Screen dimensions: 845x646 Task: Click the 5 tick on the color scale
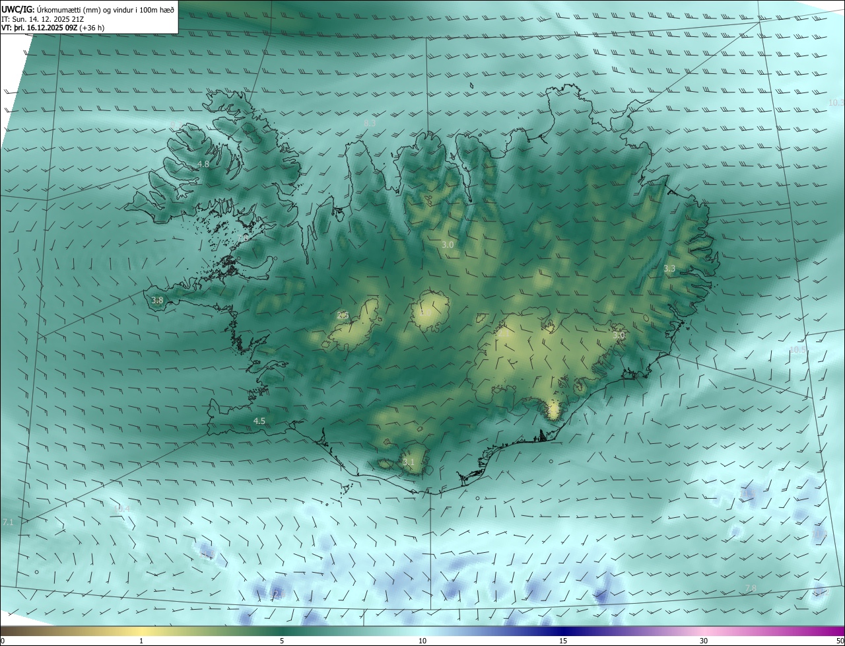tap(282, 641)
